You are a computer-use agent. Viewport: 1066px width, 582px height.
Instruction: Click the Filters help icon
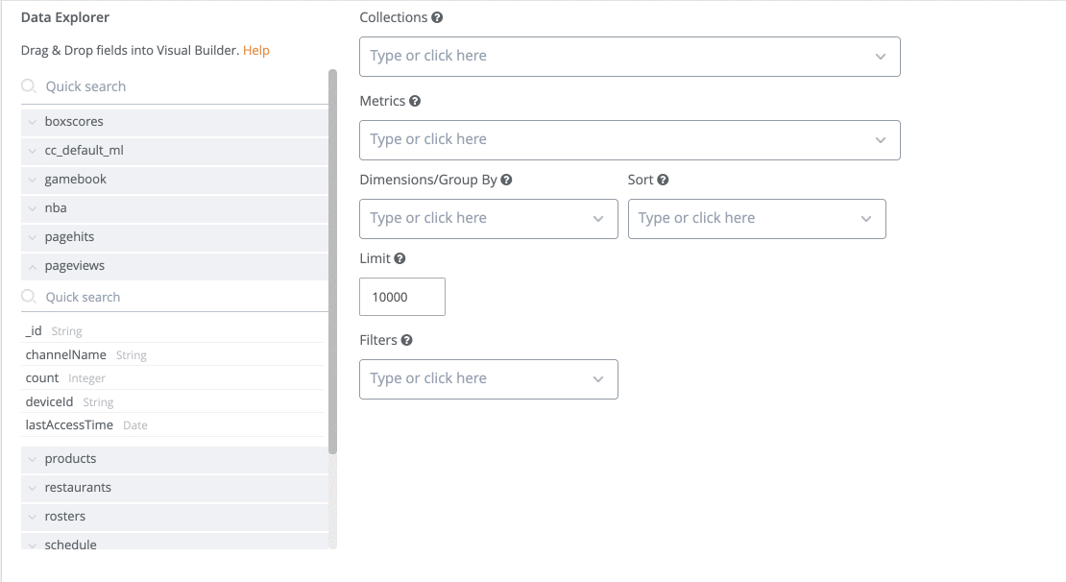point(407,341)
